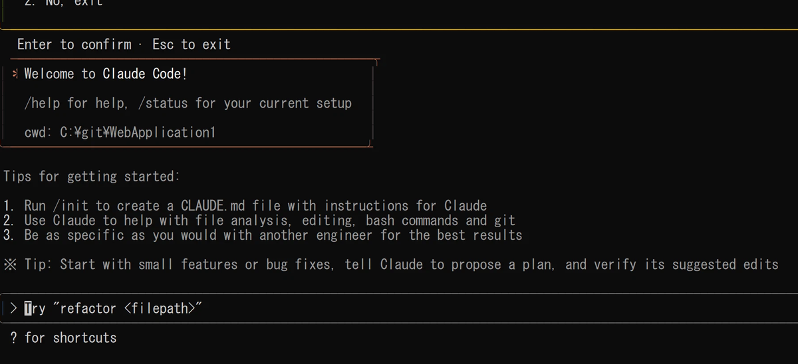Click the ※ tip symbol
The image size is (798, 364).
pos(10,264)
